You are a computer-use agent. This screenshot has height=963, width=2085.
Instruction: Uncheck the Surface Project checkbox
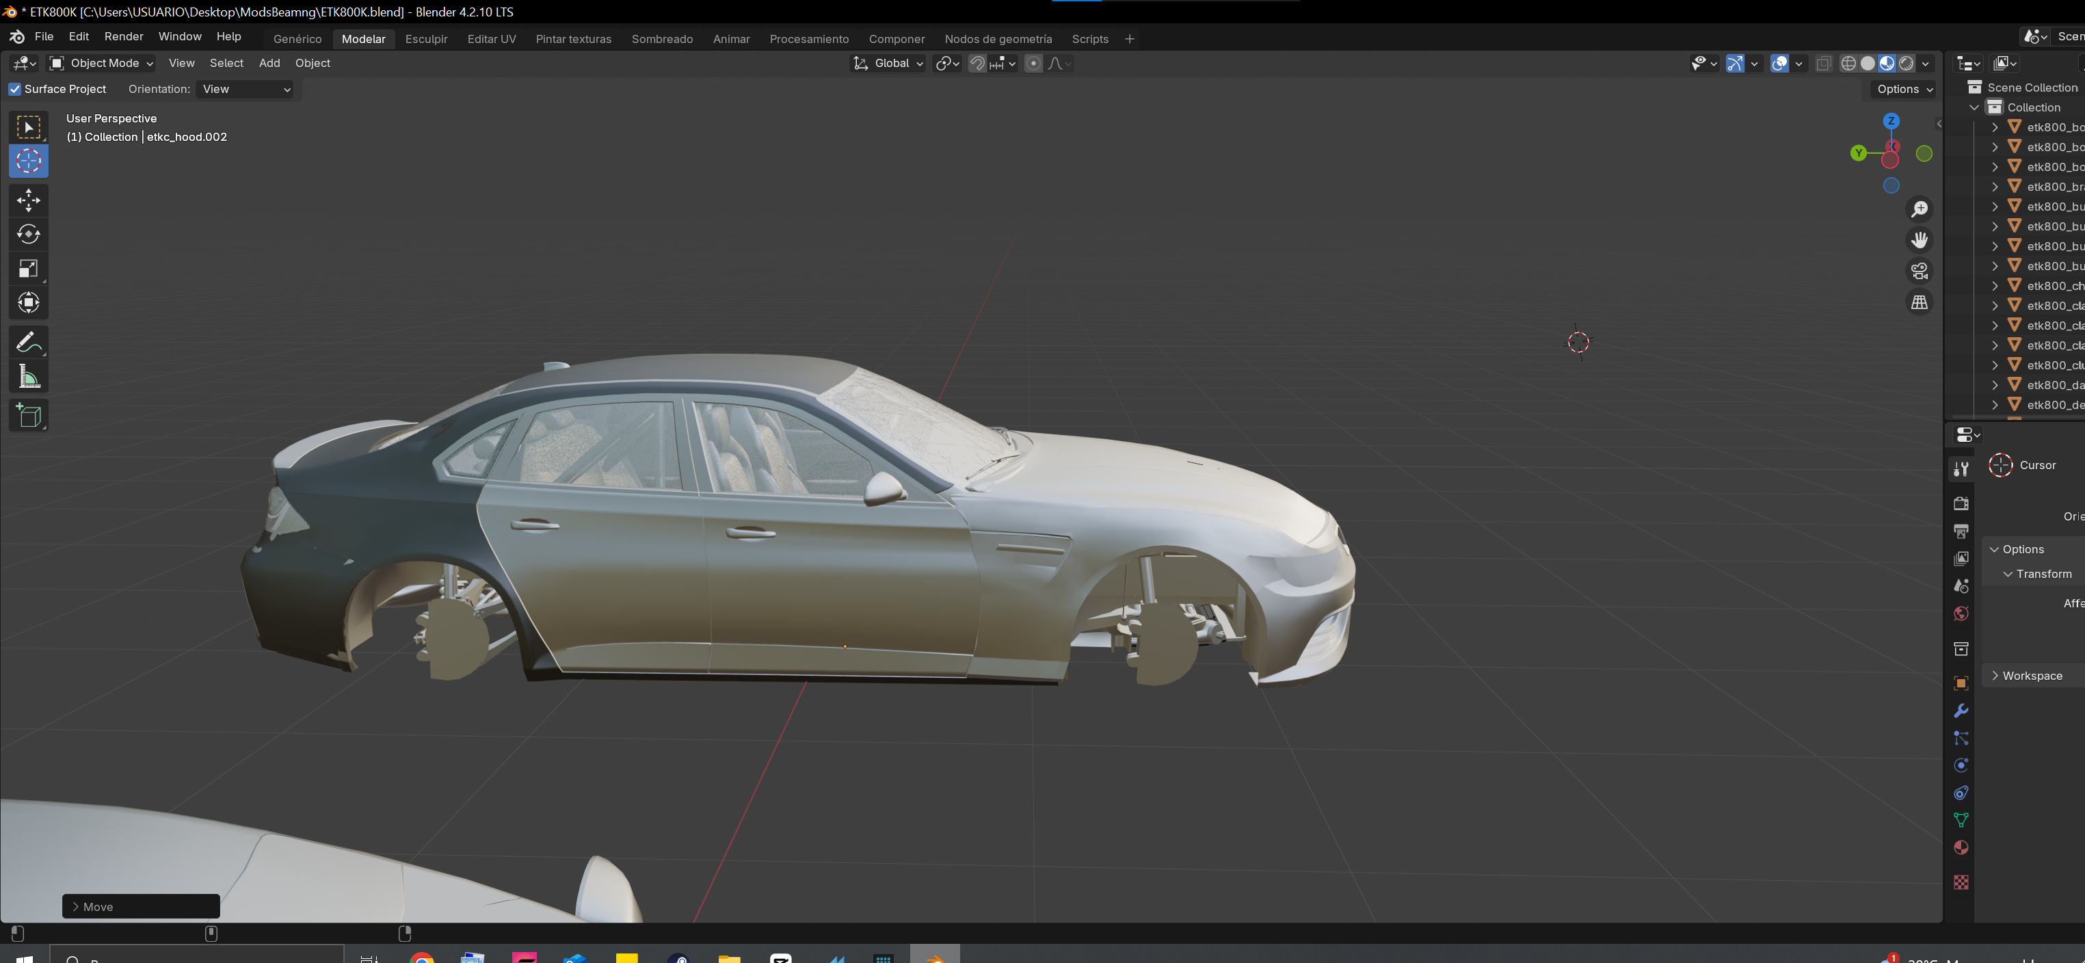point(14,89)
